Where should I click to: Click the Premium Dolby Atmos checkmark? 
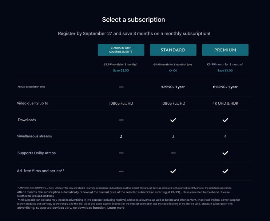pyautogui.click(x=225, y=153)
